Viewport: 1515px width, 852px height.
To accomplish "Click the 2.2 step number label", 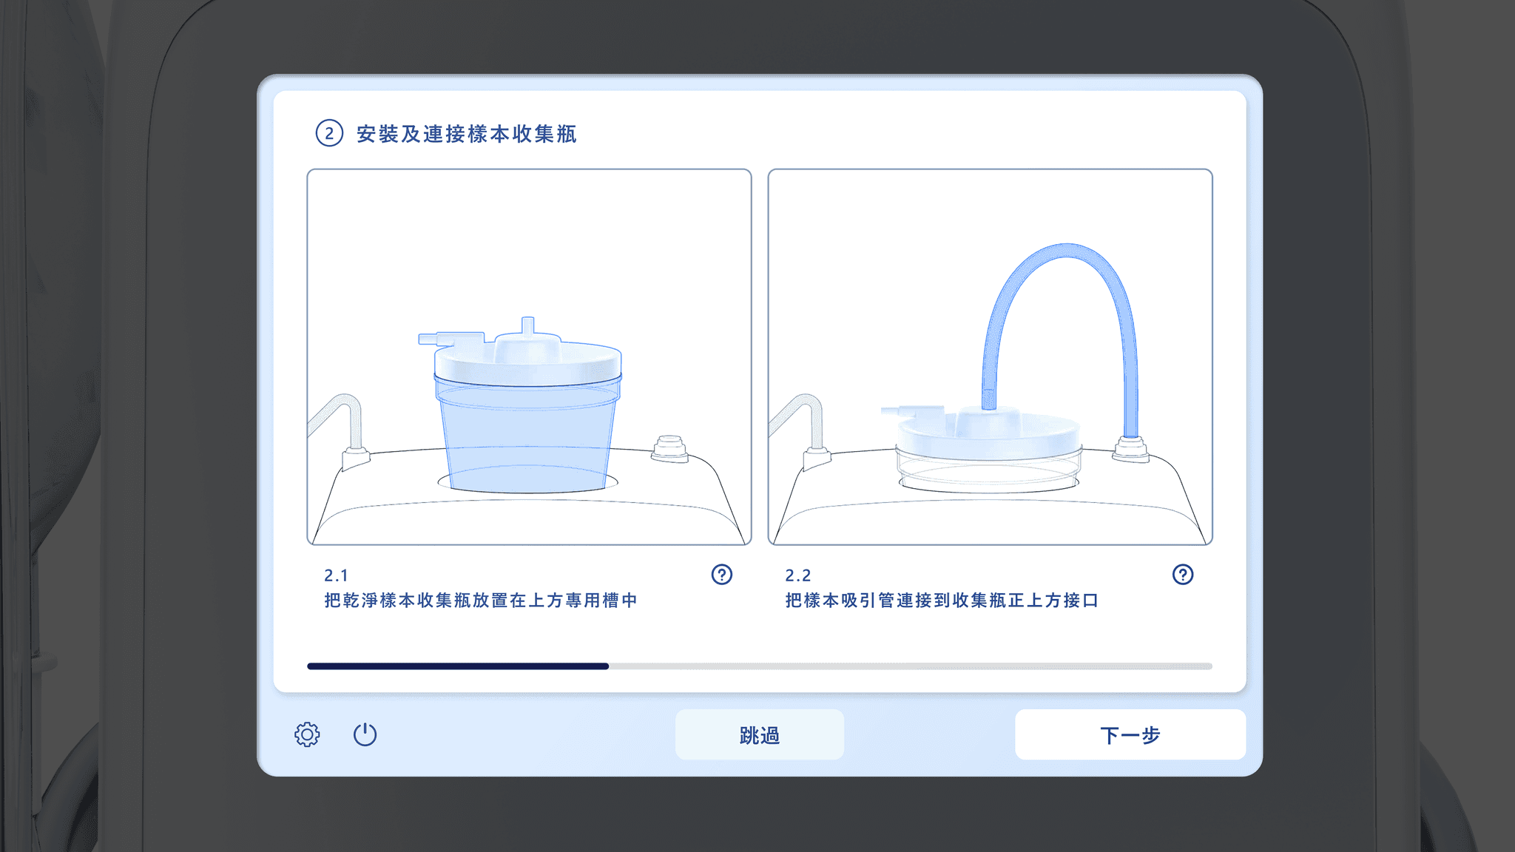I will click(797, 575).
